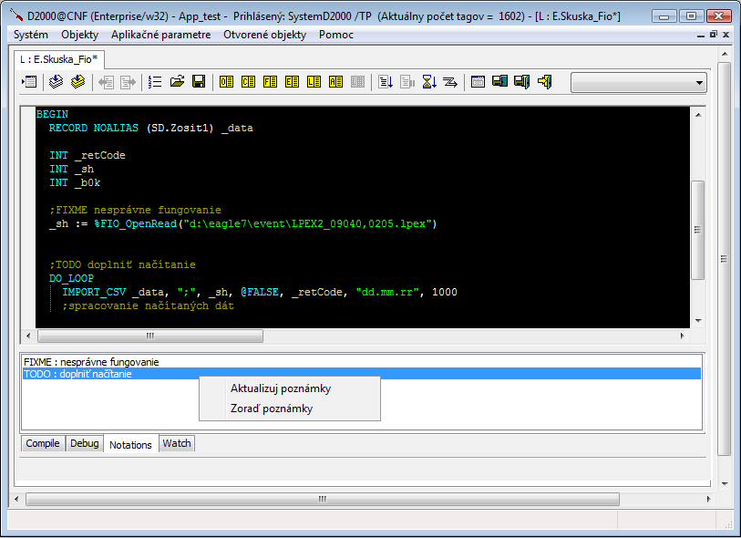Image resolution: width=741 pixels, height=538 pixels.
Task: Select the L : E.Skuska_Fio document tab
Action: 58,59
